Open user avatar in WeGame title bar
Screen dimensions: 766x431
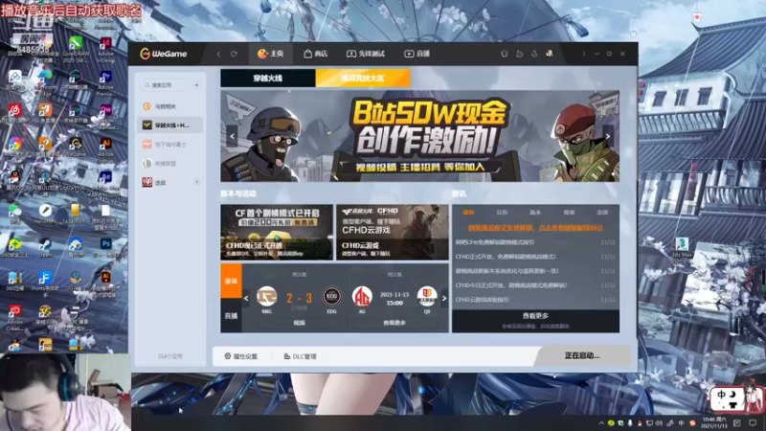tap(550, 54)
